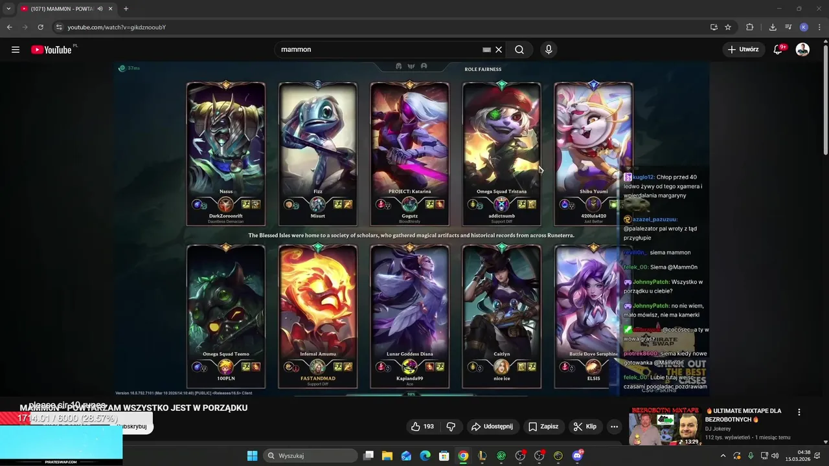
Task: Open File Explorer from taskbar
Action: 387,456
